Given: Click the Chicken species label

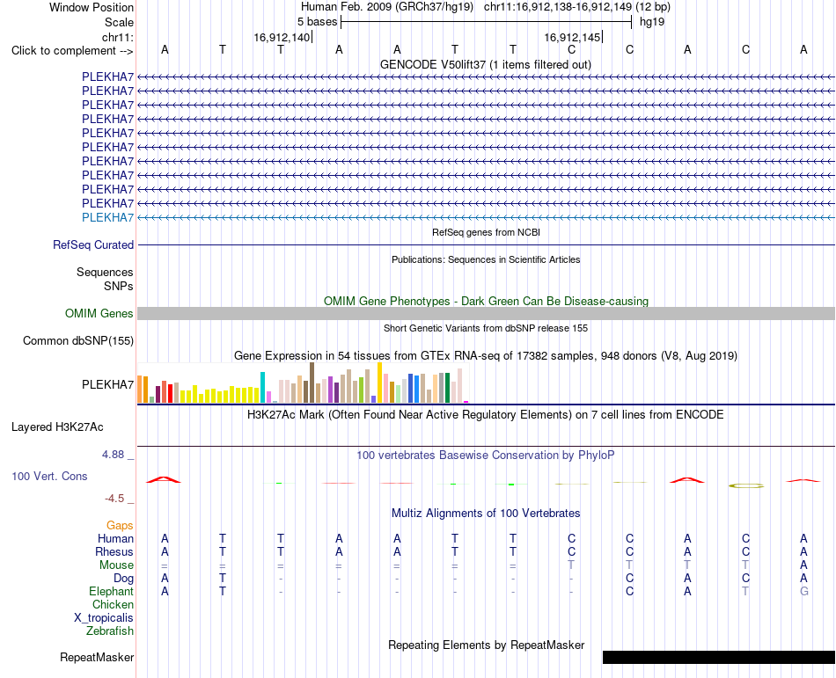Looking at the screenshot, I should coord(113,604).
